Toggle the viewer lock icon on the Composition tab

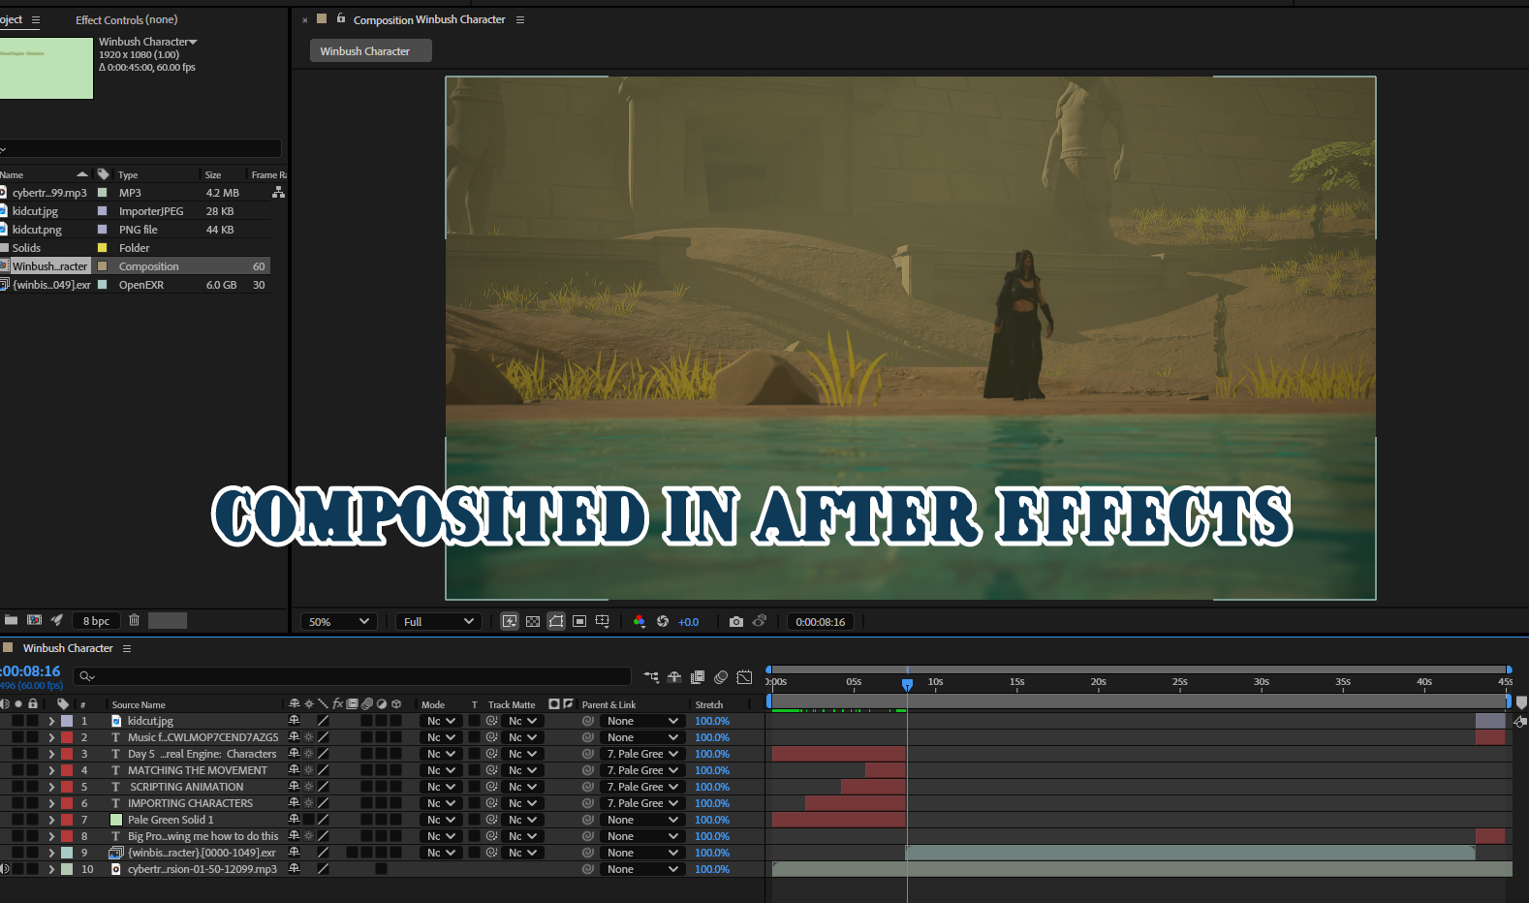pyautogui.click(x=341, y=18)
